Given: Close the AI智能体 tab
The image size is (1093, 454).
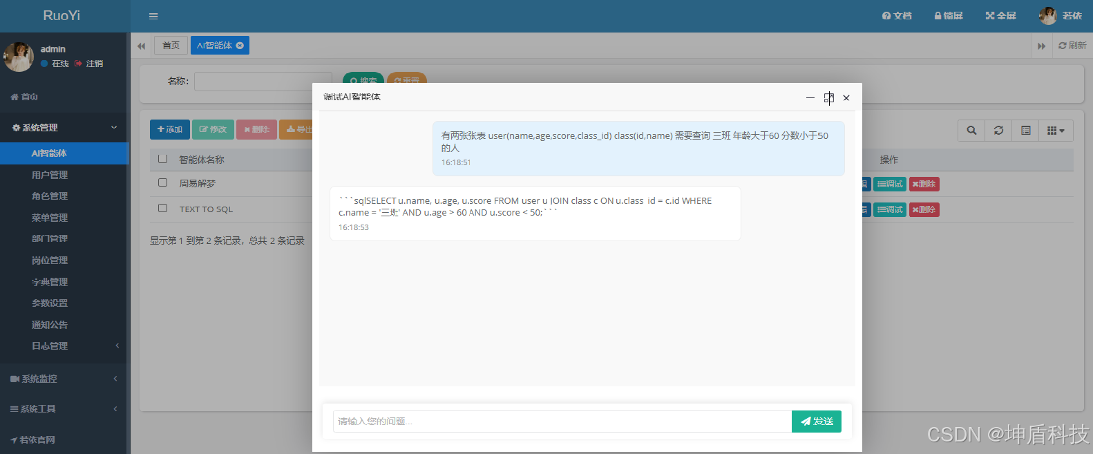Looking at the screenshot, I should pyautogui.click(x=240, y=46).
